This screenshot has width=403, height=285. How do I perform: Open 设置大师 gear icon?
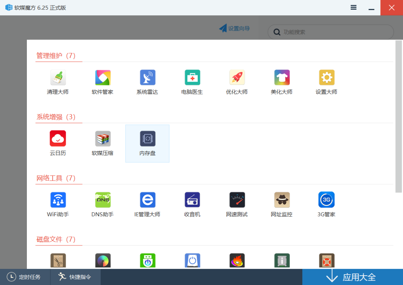[x=327, y=82]
